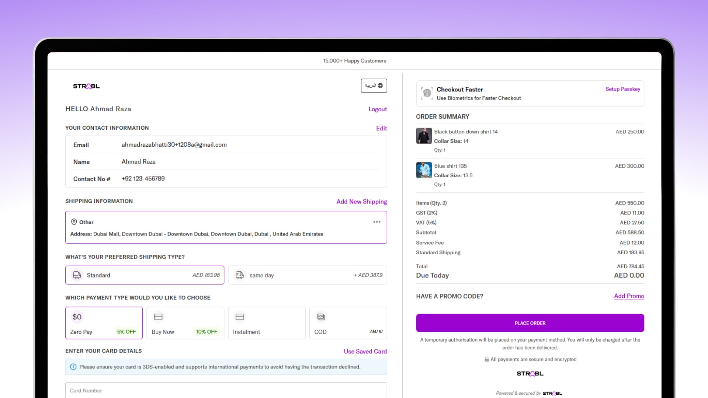Click the COD cash icon

point(321,317)
